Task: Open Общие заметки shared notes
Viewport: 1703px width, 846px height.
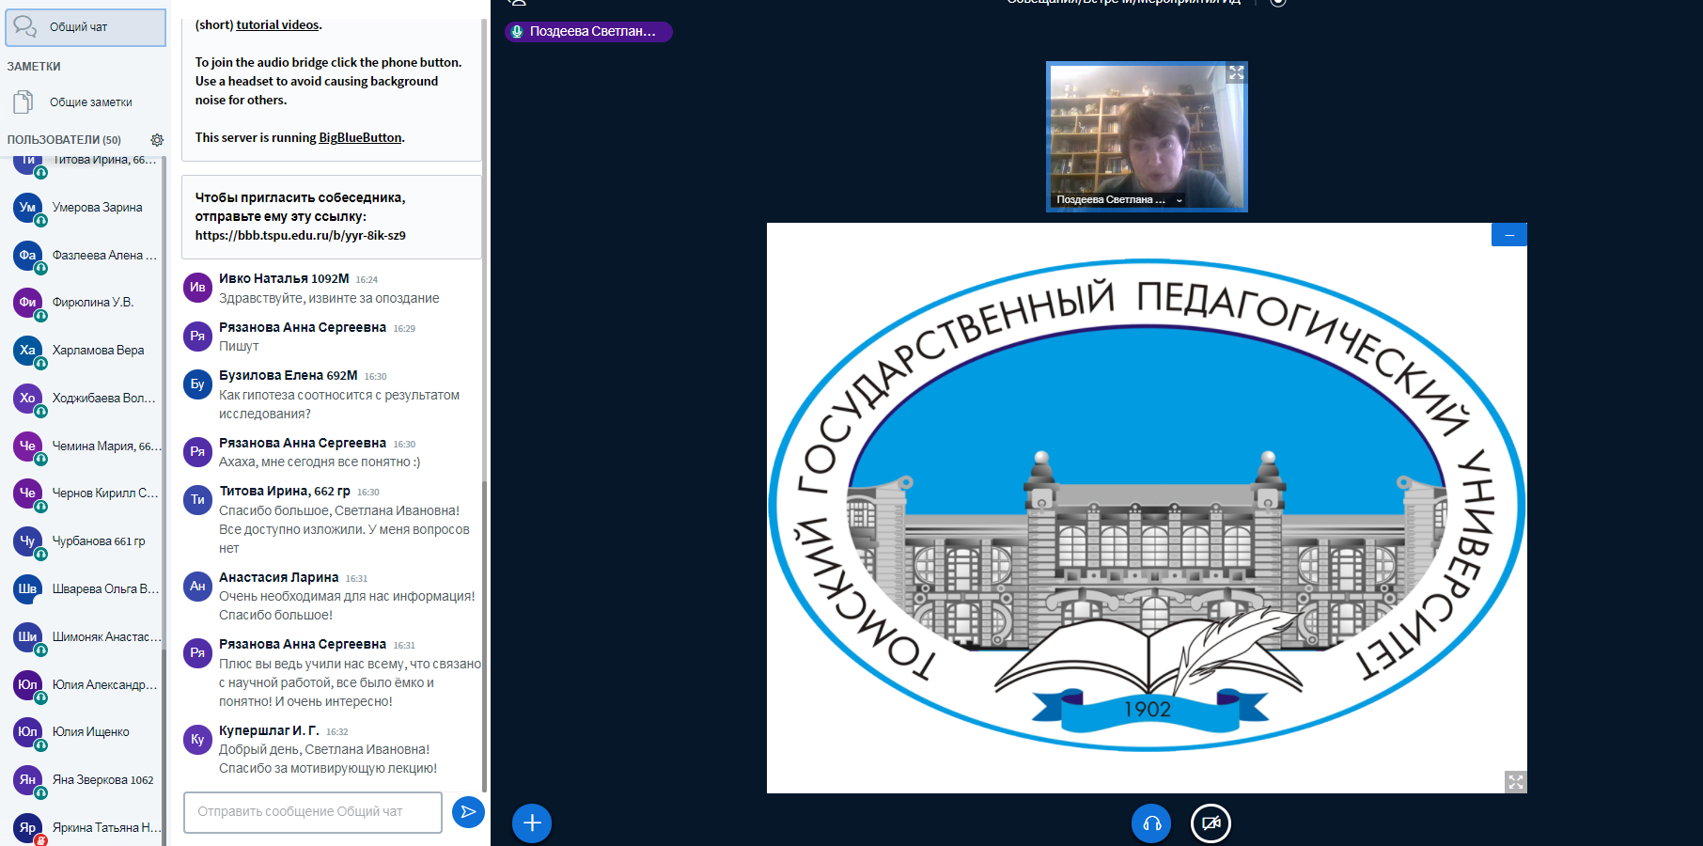Action: 86,102
